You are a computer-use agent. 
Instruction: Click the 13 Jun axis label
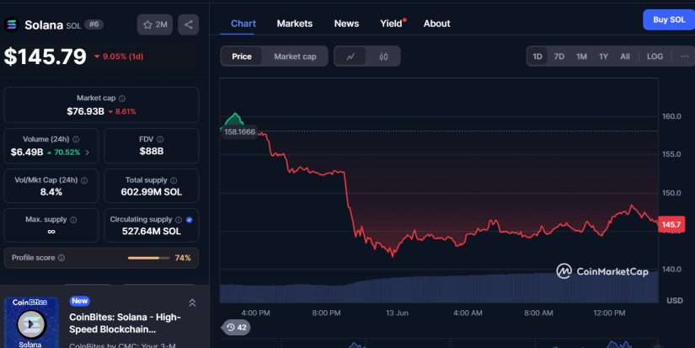397,313
